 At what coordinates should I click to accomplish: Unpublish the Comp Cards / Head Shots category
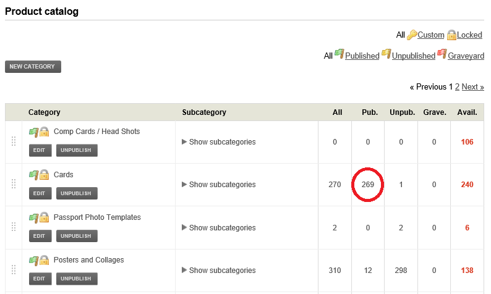tap(77, 150)
